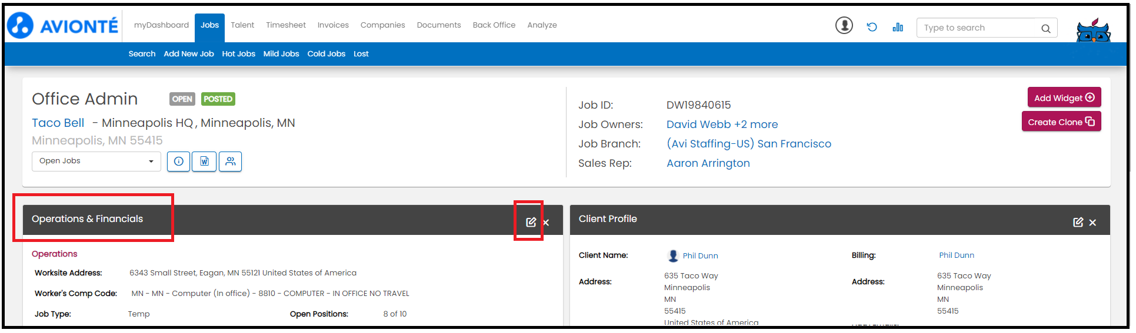Open the bar chart analytics icon
The height and width of the screenshot is (333, 1136).
tap(898, 27)
